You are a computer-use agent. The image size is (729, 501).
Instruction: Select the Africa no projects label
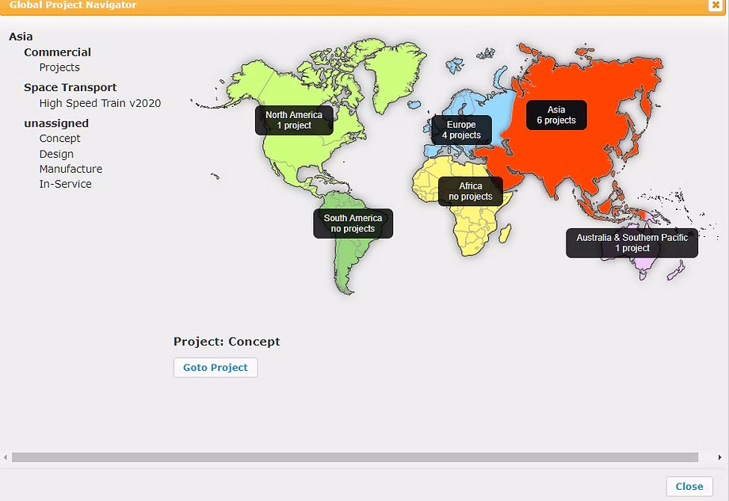(471, 191)
